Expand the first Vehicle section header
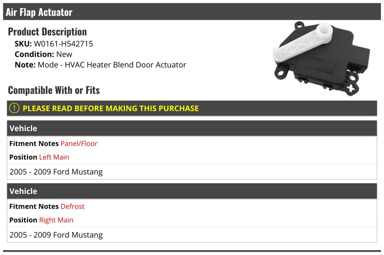The width and height of the screenshot is (384, 255). click(192, 128)
